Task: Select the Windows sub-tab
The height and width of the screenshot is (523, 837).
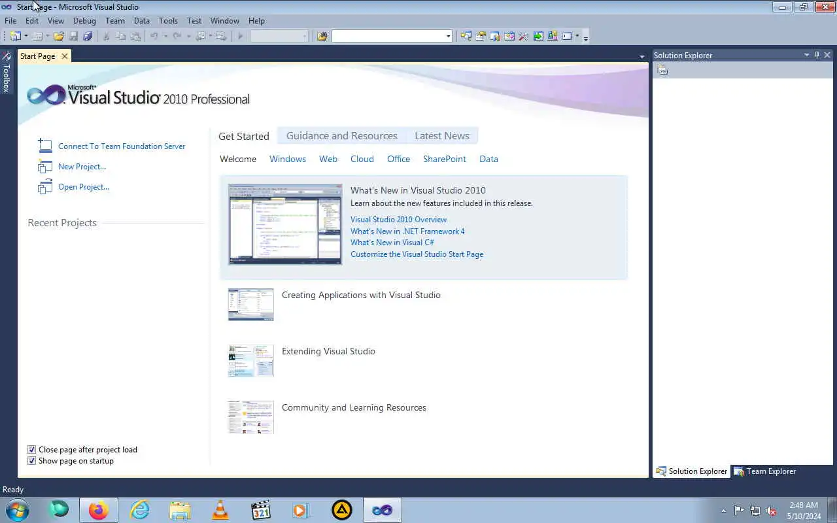Action: [x=288, y=159]
